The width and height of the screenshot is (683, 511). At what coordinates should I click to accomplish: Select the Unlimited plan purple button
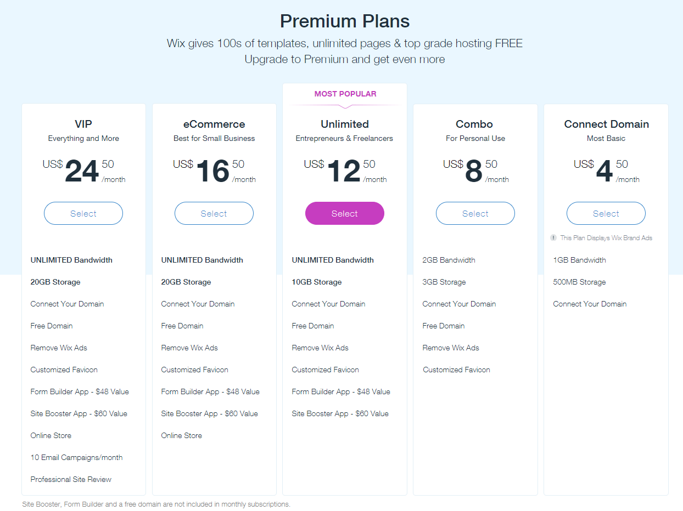(x=345, y=213)
